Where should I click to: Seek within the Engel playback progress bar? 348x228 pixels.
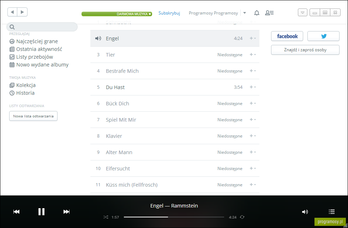[174, 217]
